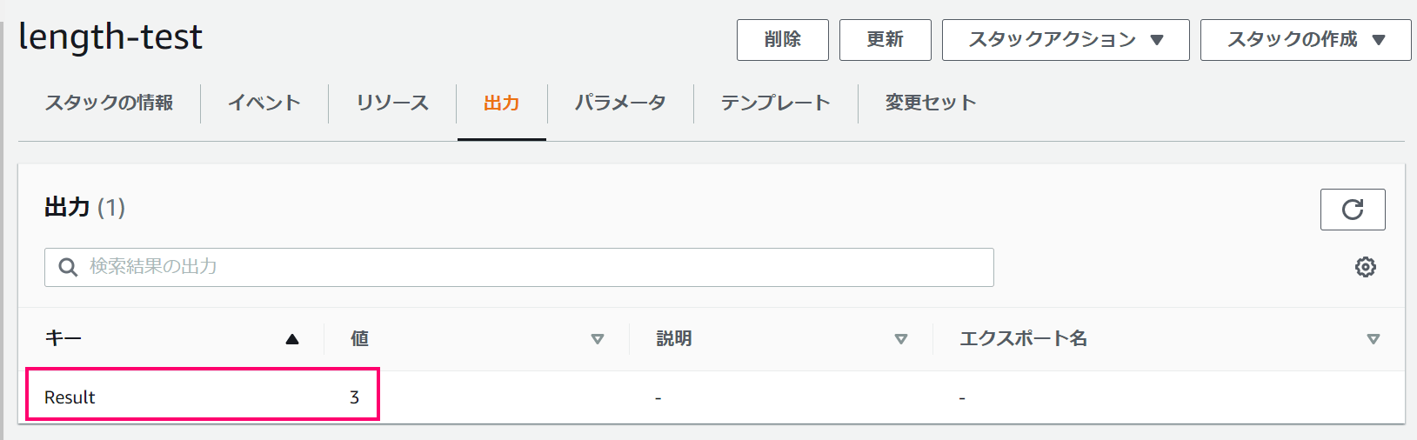
Task: Refresh the outputs list with reload icon
Action: tap(1353, 210)
